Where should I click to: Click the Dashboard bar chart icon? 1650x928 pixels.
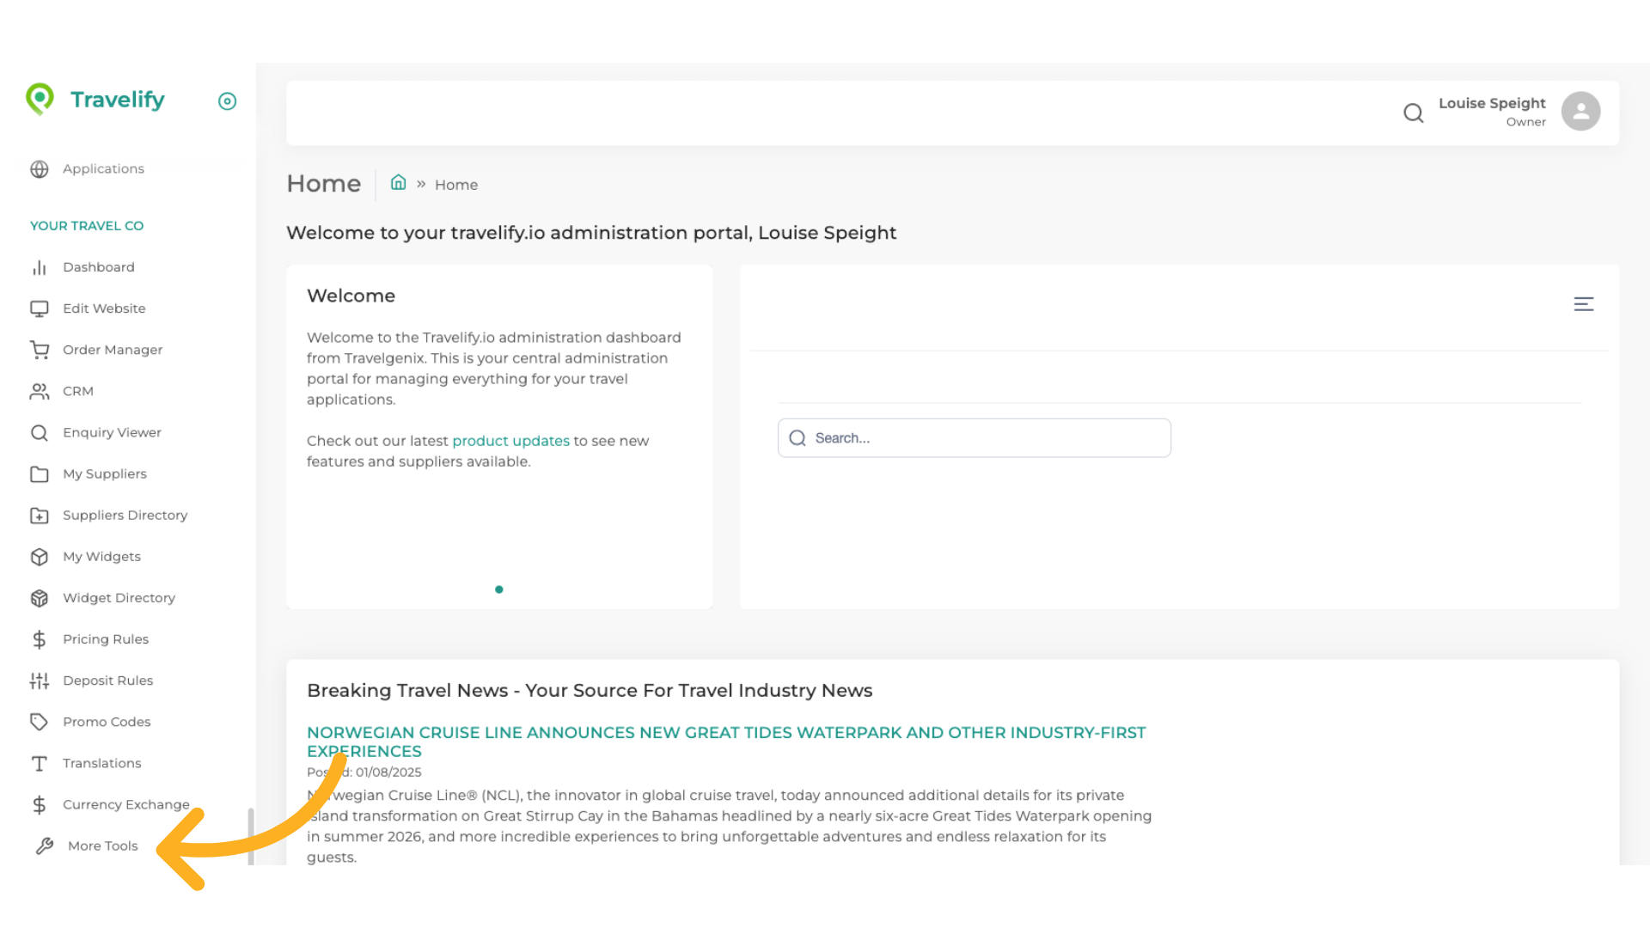coord(40,268)
